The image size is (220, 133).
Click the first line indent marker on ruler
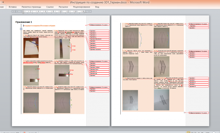[23, 10]
